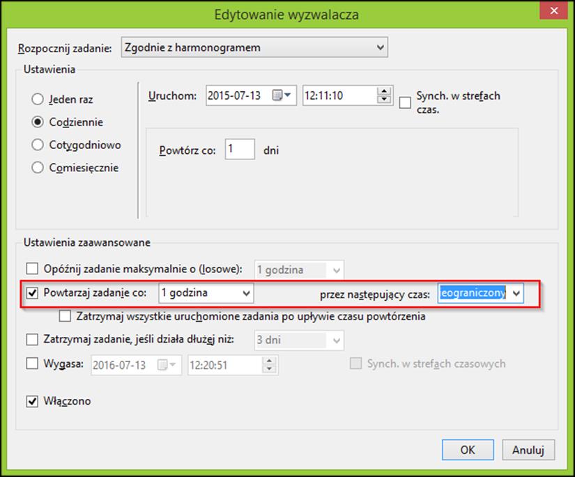Screen dimensions: 575x477
Task: Open the start date calendar picker icon
Action: point(282,95)
